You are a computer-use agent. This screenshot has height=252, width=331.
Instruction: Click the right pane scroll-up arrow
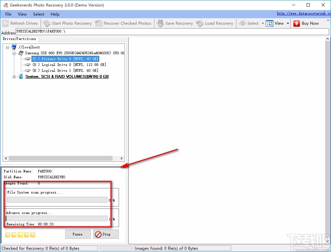pos(327,39)
